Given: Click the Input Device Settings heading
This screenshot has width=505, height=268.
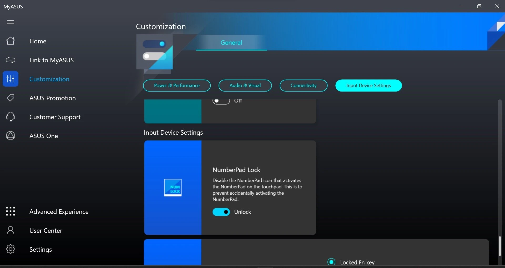Looking at the screenshot, I should [x=173, y=133].
